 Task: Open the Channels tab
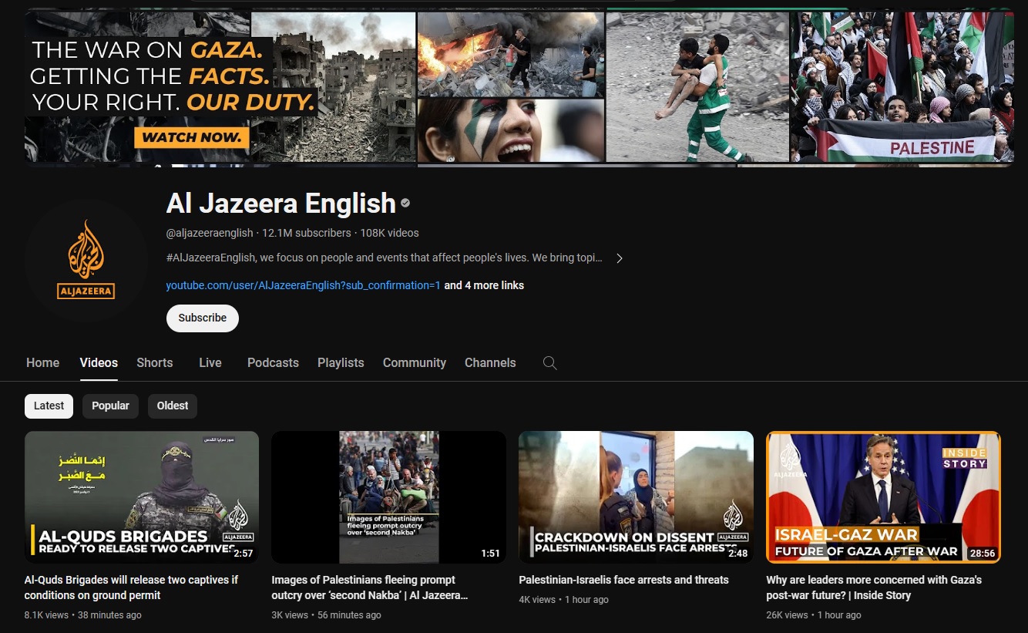point(490,362)
